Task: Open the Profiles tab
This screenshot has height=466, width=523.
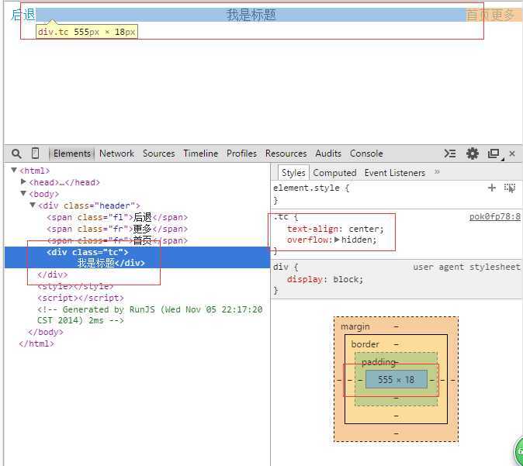Action: tap(241, 154)
